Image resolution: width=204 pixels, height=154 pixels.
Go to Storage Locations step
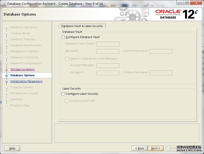(22, 69)
